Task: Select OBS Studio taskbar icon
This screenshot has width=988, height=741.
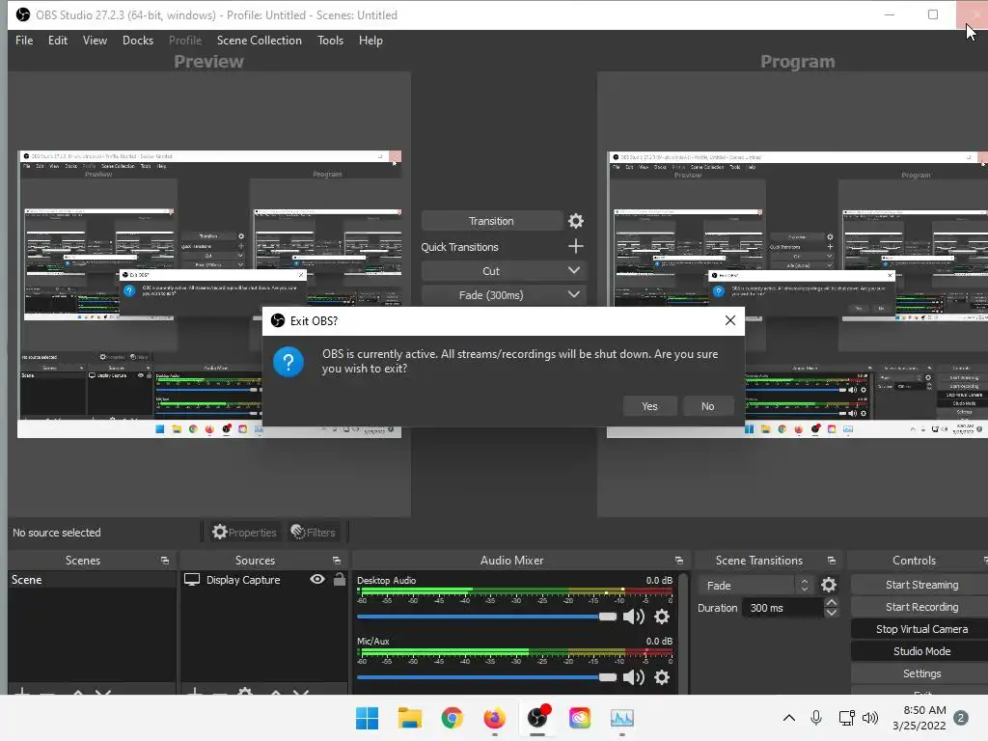Action: [537, 718]
